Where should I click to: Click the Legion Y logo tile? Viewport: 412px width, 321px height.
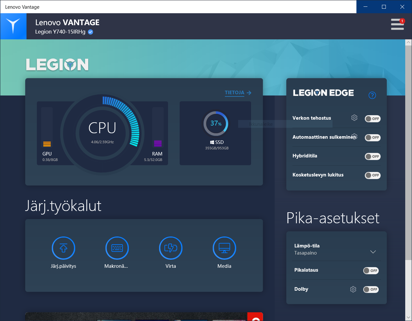click(x=13, y=26)
